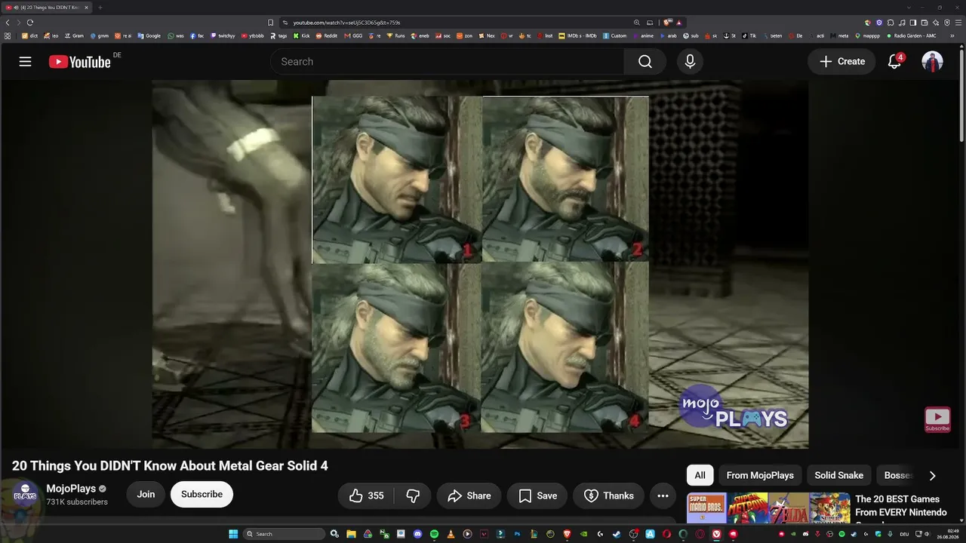The height and width of the screenshot is (543, 966).
Task: Select the From MojoPlays chip
Action: [760, 475]
